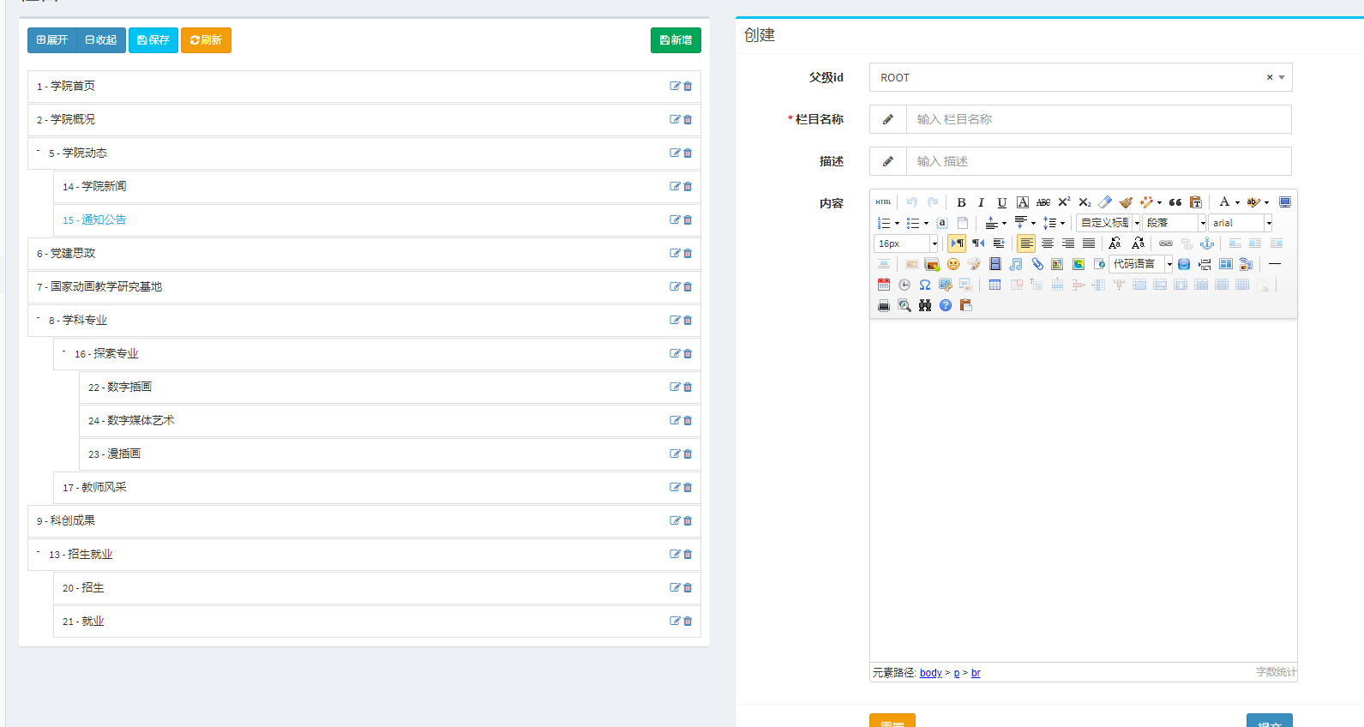
Task: Insert a blockquote with quote icon
Action: [1175, 202]
